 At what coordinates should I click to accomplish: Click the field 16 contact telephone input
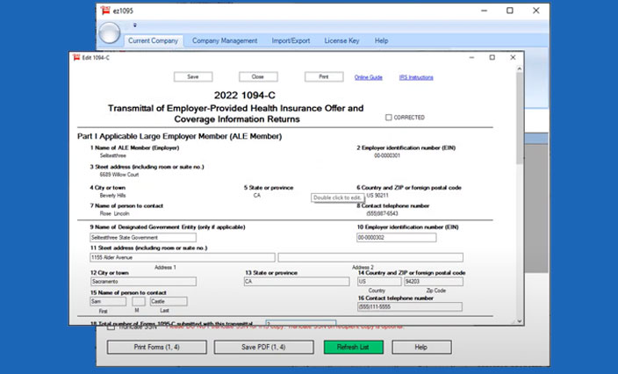(410, 307)
